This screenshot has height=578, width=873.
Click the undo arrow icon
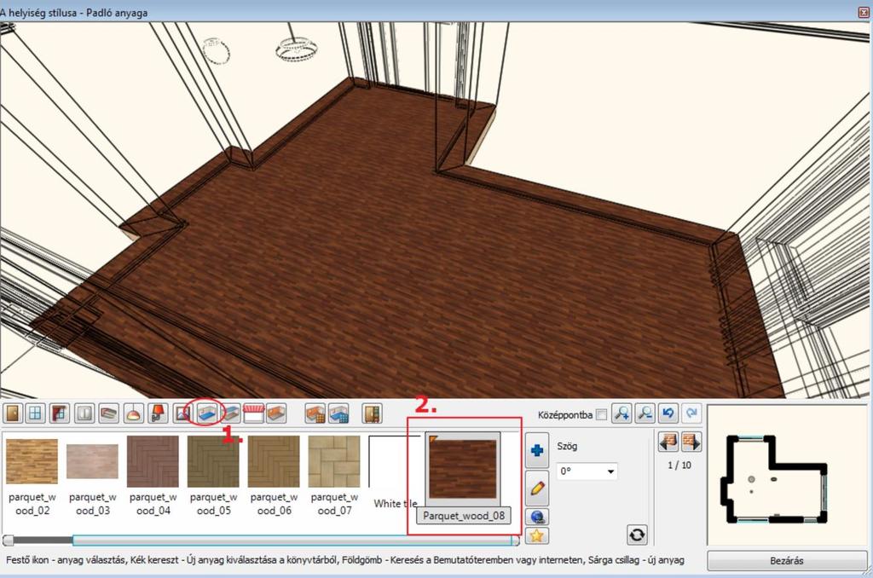click(x=668, y=413)
